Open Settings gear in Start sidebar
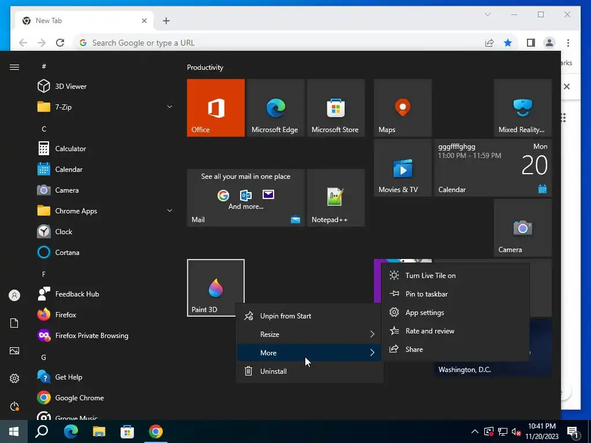This screenshot has width=591, height=443. [x=14, y=378]
